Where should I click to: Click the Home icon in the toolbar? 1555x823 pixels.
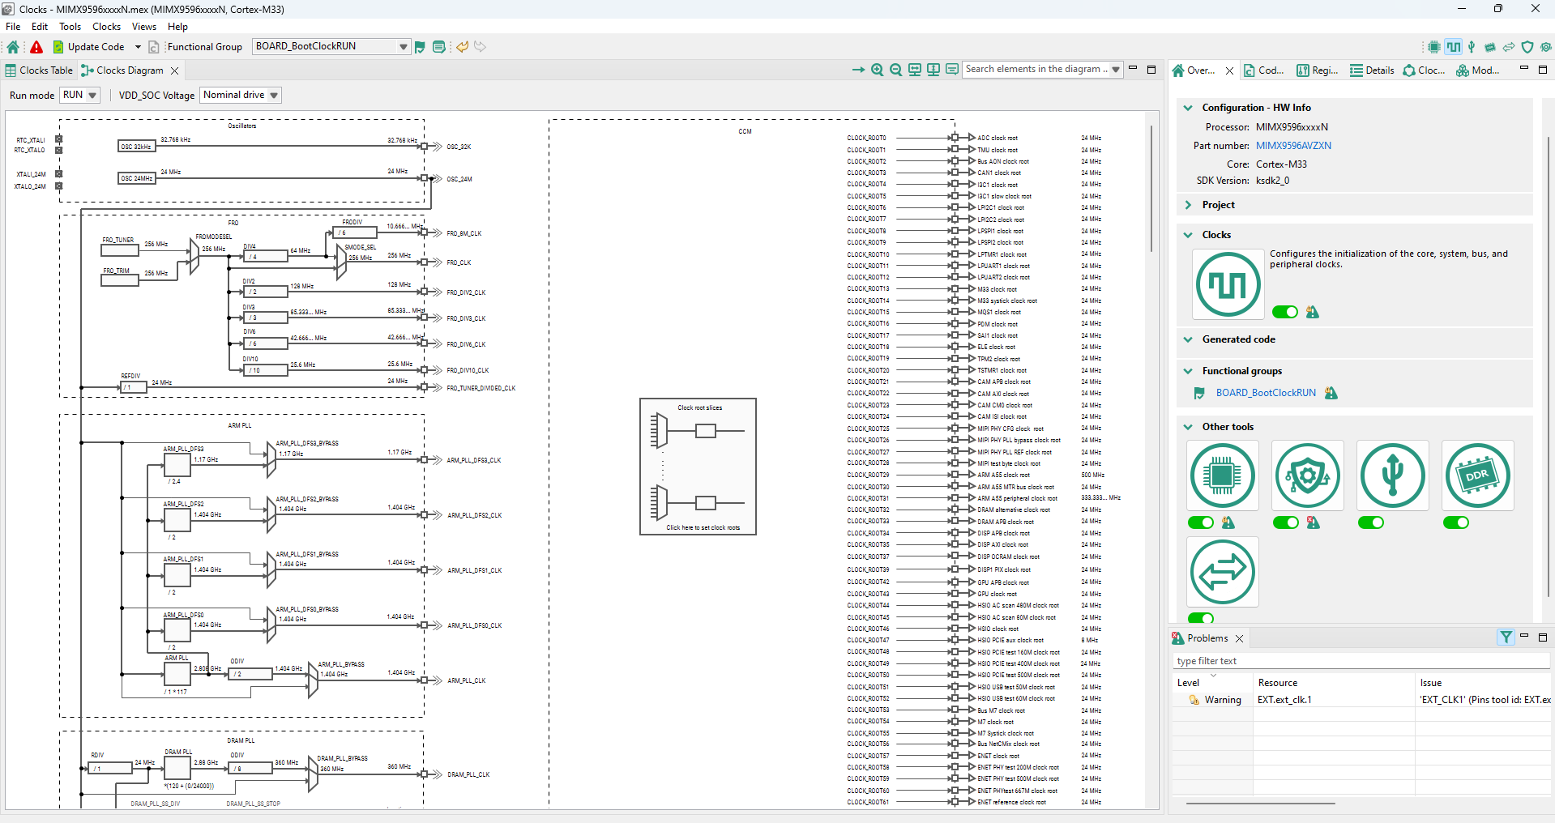pos(13,47)
